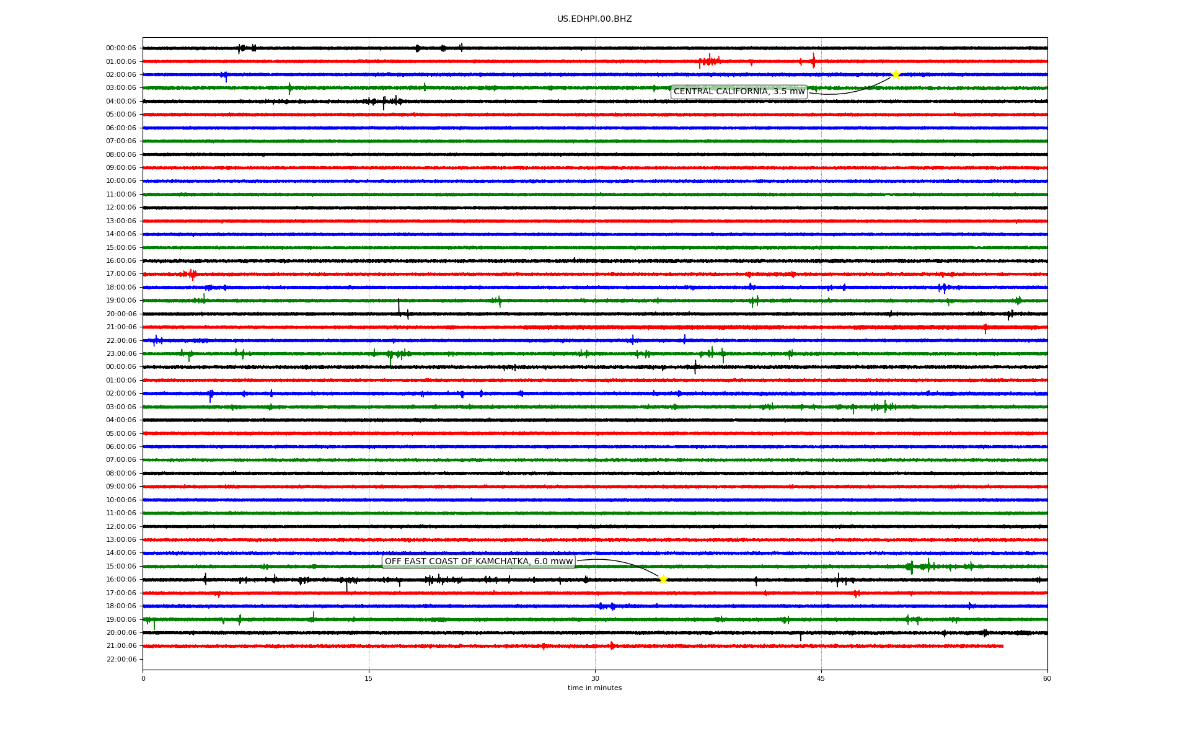Click the 30 minute x-axis tick label
Viewport: 1190px width, 744px height.
click(x=595, y=678)
